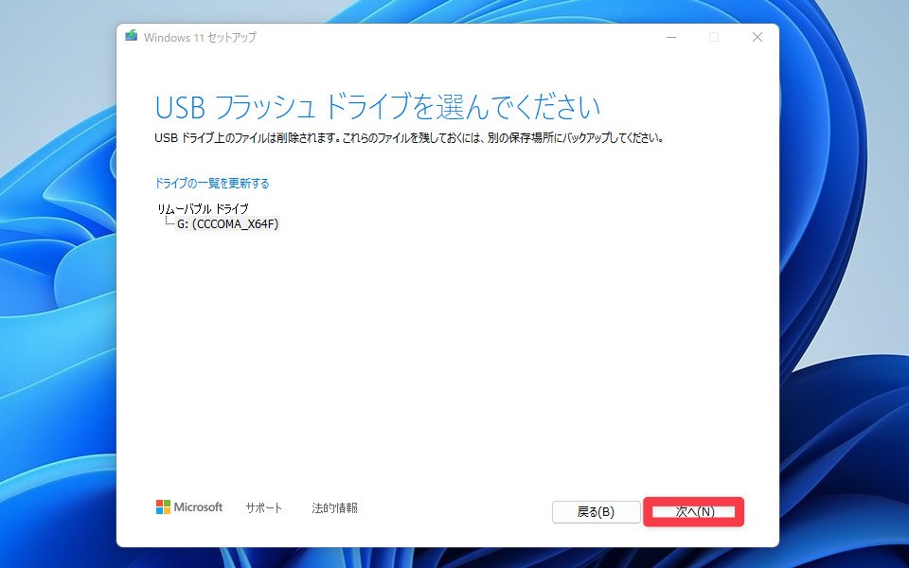Open the サポート link
909x568 pixels.
click(x=264, y=507)
